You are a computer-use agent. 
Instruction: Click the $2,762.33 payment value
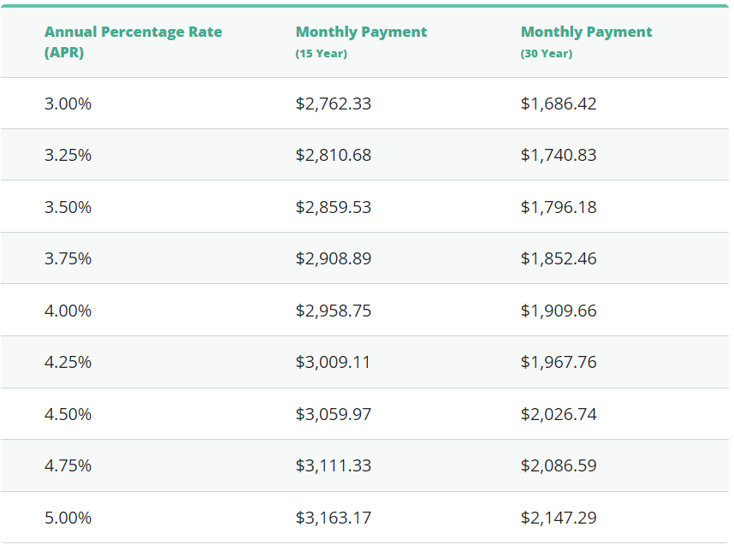[333, 104]
